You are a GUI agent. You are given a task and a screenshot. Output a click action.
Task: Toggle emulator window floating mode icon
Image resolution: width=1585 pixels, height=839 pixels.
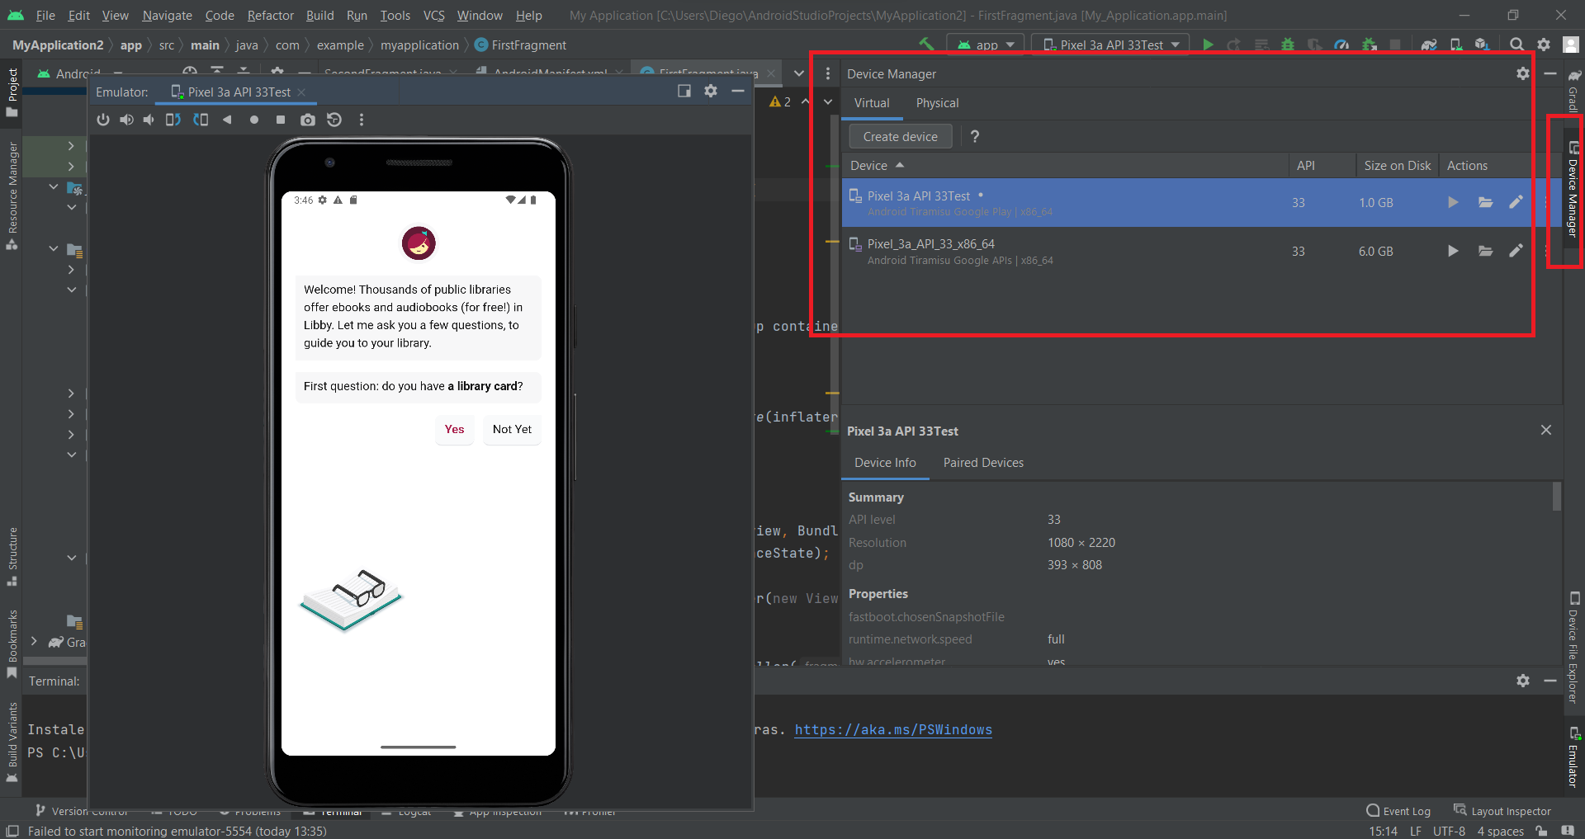pos(684,92)
